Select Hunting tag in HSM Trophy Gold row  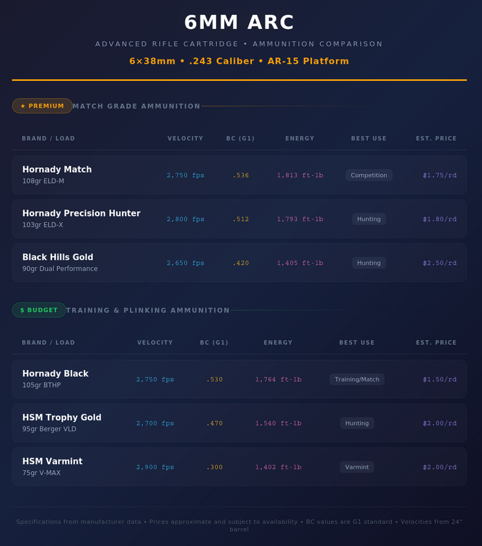pos(357,423)
